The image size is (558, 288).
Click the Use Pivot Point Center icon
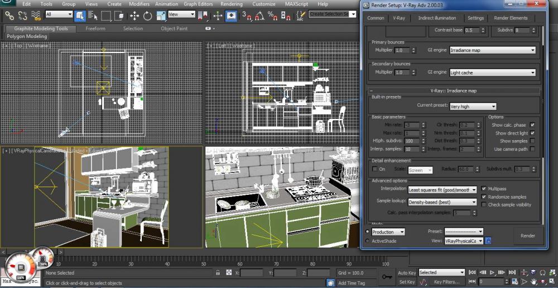click(x=203, y=16)
